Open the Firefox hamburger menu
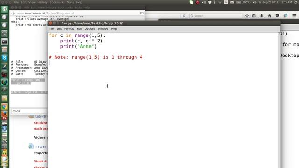The width and height of the screenshot is (299, 168). point(294,16)
